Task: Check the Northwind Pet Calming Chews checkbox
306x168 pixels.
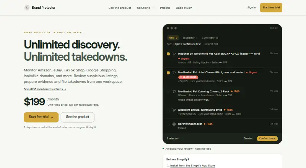Action: 168,91
